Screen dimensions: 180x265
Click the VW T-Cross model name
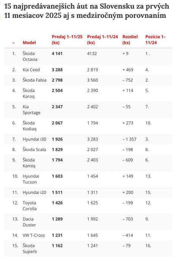tap(34, 235)
